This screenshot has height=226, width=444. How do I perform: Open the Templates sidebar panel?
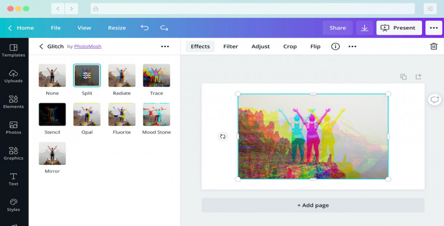coord(14,50)
